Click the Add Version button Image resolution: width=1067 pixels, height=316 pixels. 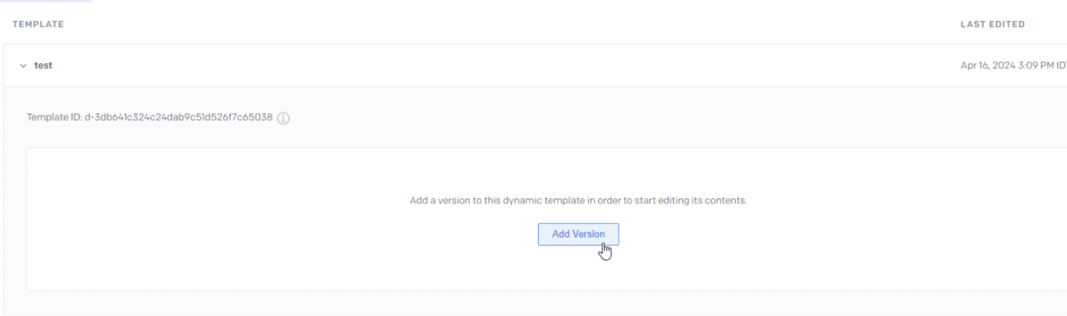click(x=578, y=234)
